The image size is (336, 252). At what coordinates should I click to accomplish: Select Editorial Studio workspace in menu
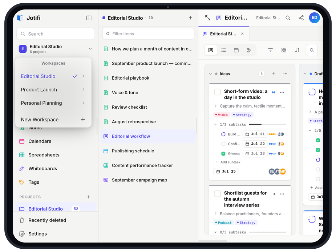tap(53, 76)
